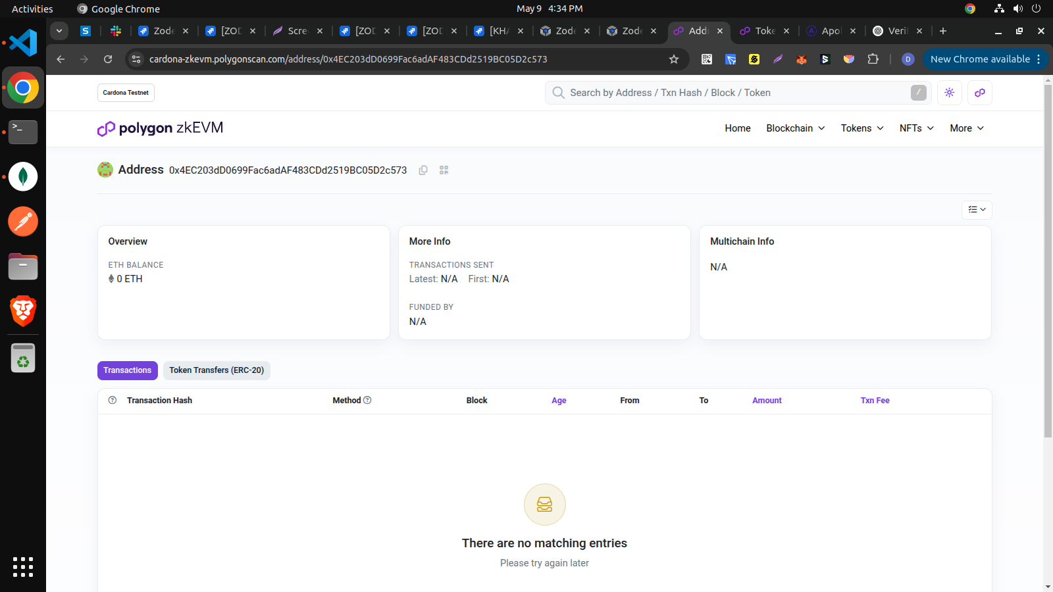The width and height of the screenshot is (1053, 592).
Task: Open the Chrome extensions puzzle icon
Action: (x=873, y=59)
